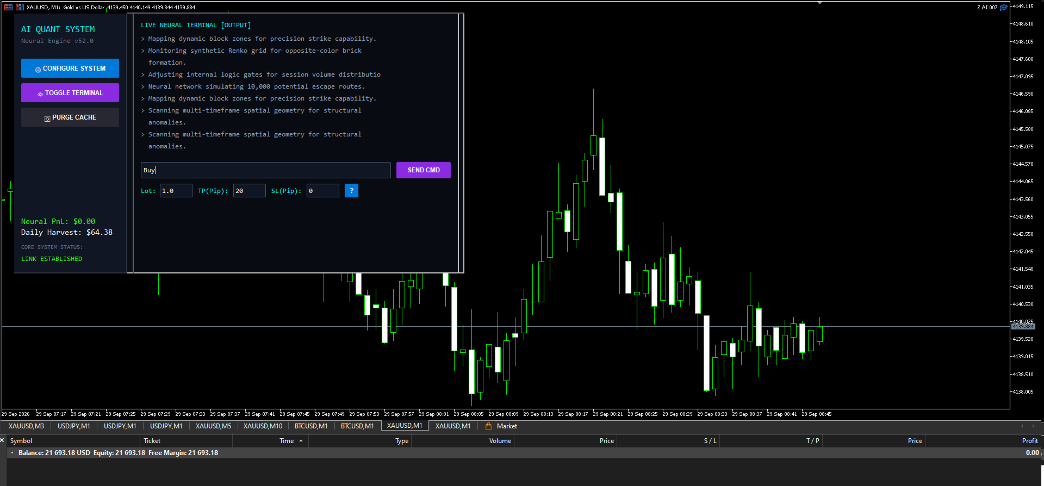Click the TP(Pip) input field
Image resolution: width=1044 pixels, height=486 pixels.
point(250,191)
